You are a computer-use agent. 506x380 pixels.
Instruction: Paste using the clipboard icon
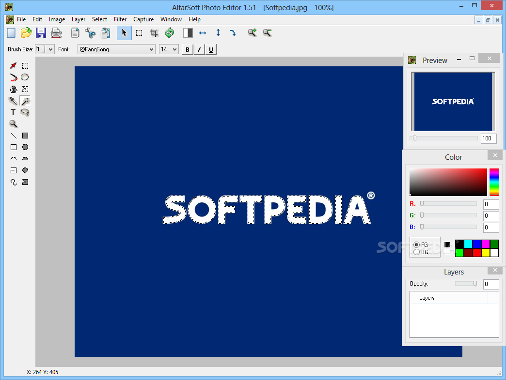(x=105, y=33)
